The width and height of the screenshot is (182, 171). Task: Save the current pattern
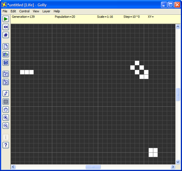6,62
